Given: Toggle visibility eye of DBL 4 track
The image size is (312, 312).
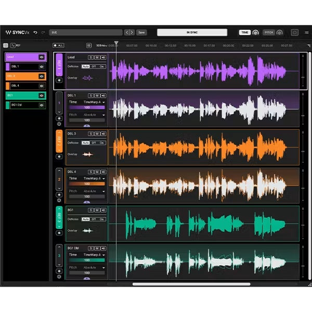Looking at the screenshot, I should (42, 86).
